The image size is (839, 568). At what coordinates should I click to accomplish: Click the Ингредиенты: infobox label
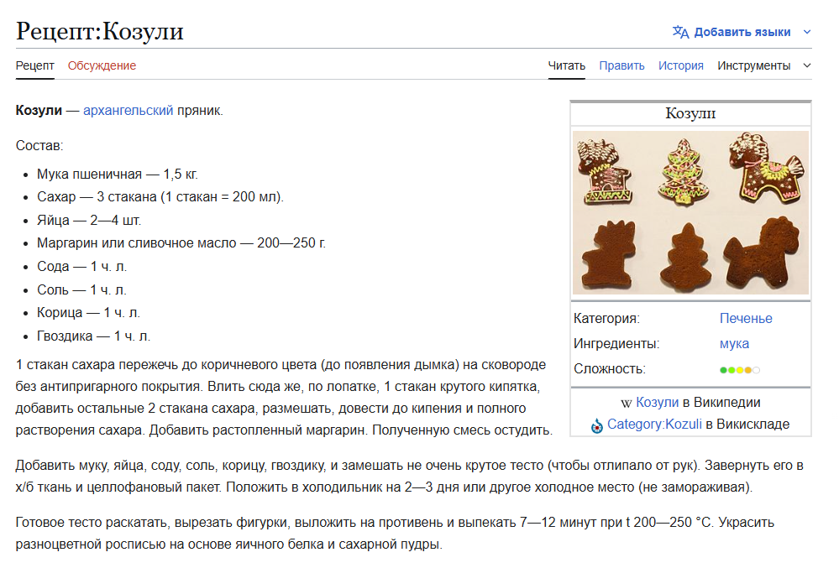click(616, 344)
